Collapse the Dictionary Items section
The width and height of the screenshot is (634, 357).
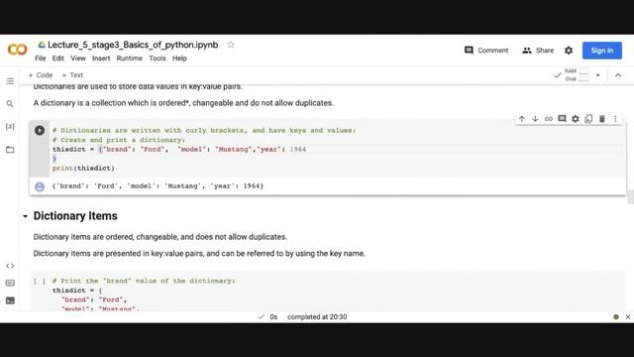[x=25, y=216]
